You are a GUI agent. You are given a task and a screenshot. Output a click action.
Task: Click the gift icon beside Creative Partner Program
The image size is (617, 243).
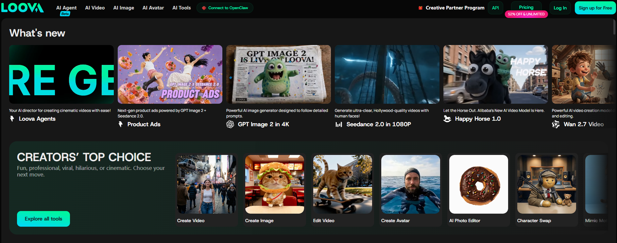[x=420, y=8]
